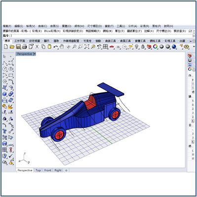Click the New file icon
The height and width of the screenshot is (197, 197).
tap(6, 47)
